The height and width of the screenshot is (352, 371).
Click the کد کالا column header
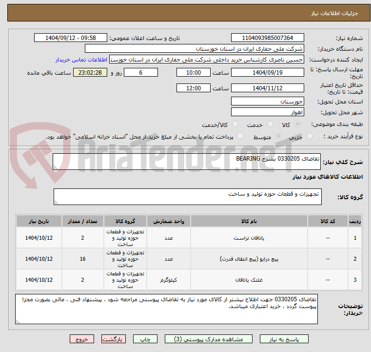328,221
